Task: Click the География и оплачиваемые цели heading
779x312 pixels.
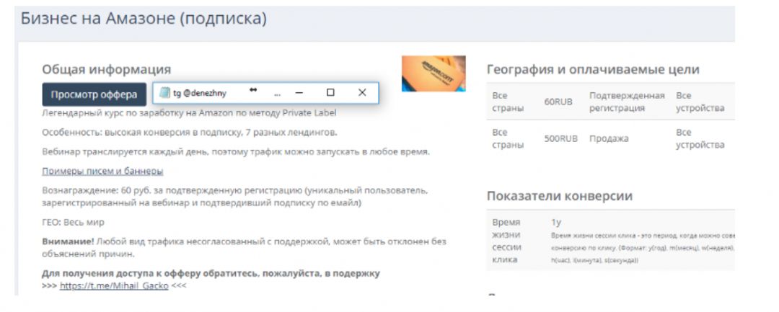Action: tap(593, 69)
